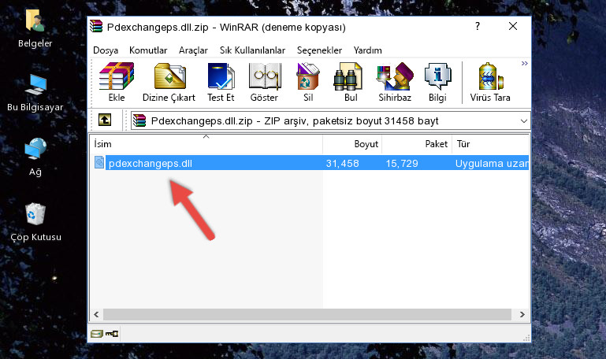
Task: Select the Göster view file icon
Action: (x=264, y=82)
